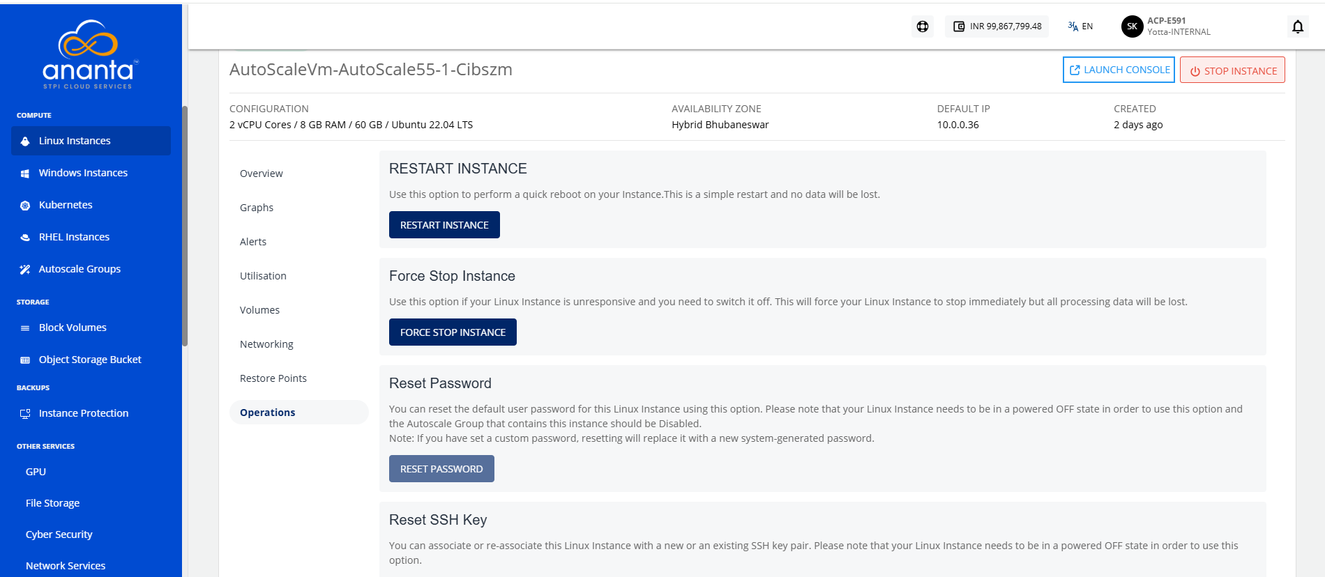Click the Block Volumes icon
Viewport: 1325px width, 577px height.
(x=25, y=328)
